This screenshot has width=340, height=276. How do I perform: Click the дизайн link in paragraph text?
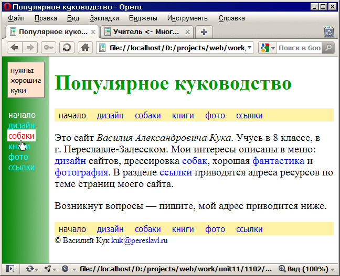pyautogui.click(x=70, y=161)
